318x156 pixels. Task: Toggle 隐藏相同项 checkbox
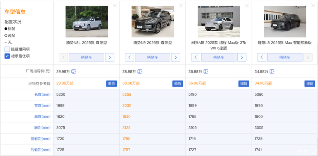click(7, 49)
